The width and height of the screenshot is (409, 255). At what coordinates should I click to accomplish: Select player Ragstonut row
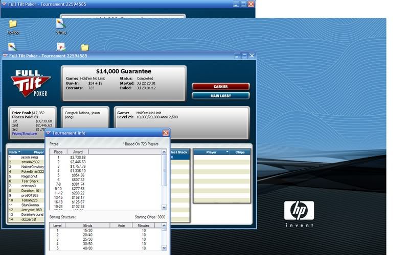[27, 176]
